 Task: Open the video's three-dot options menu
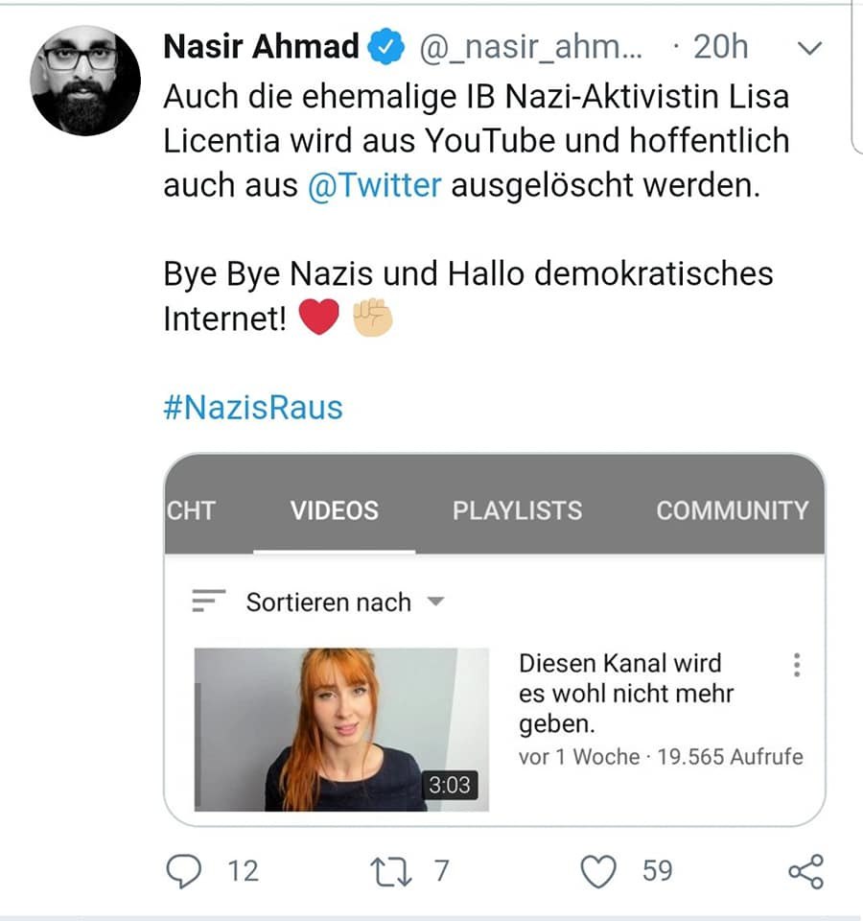(x=797, y=665)
